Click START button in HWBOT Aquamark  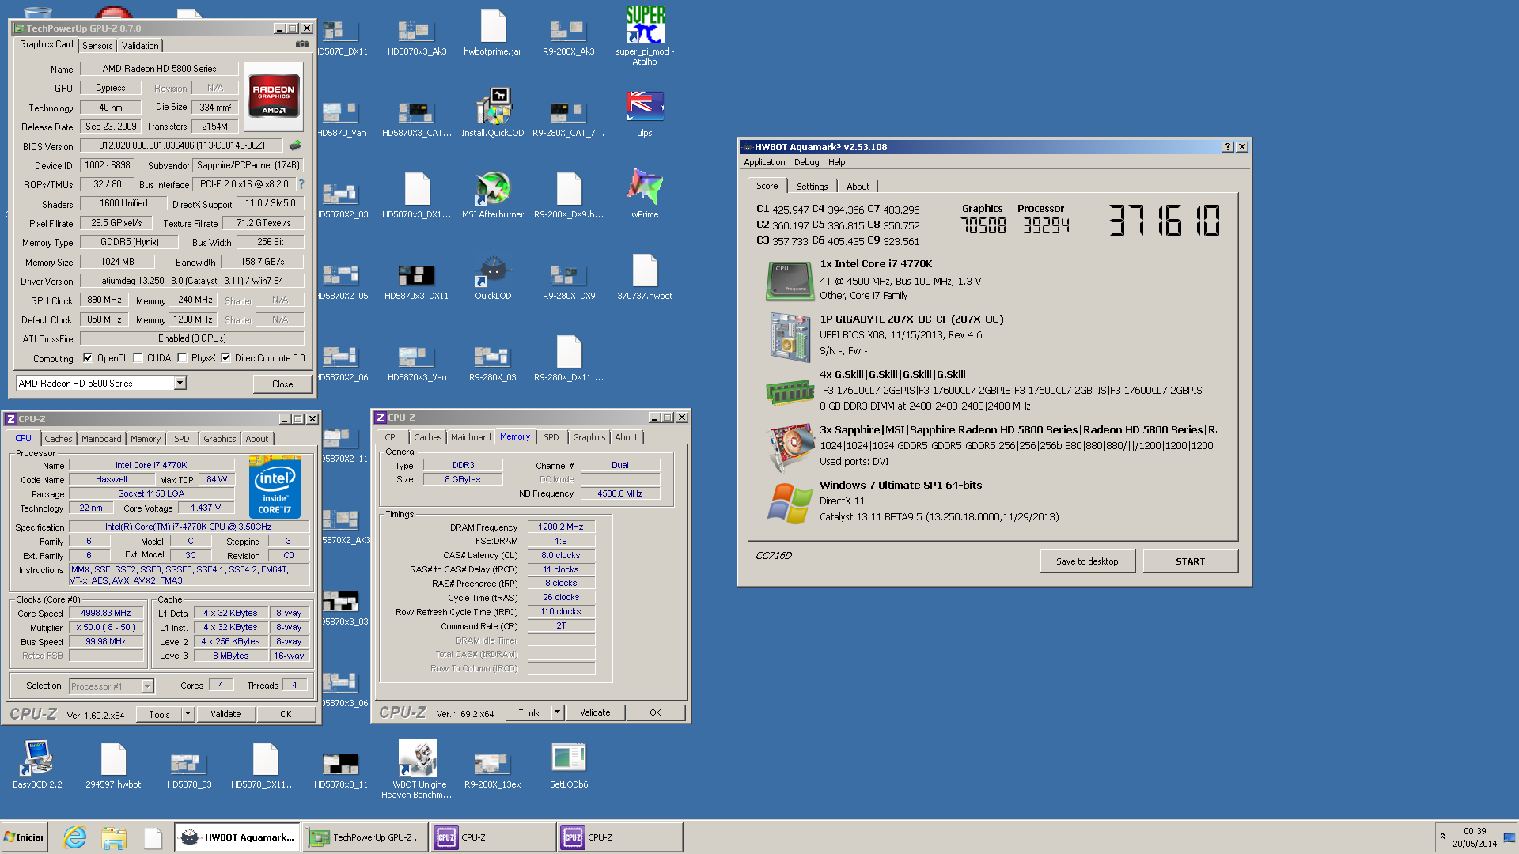coord(1190,561)
